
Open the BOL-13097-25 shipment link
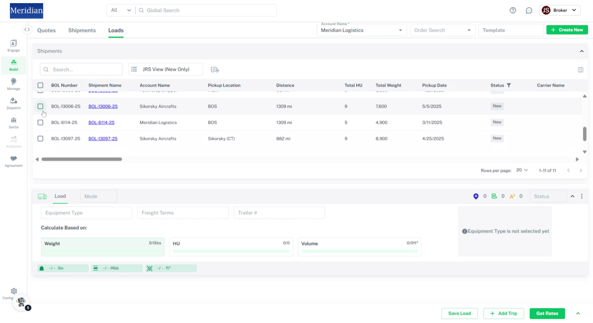click(x=103, y=139)
